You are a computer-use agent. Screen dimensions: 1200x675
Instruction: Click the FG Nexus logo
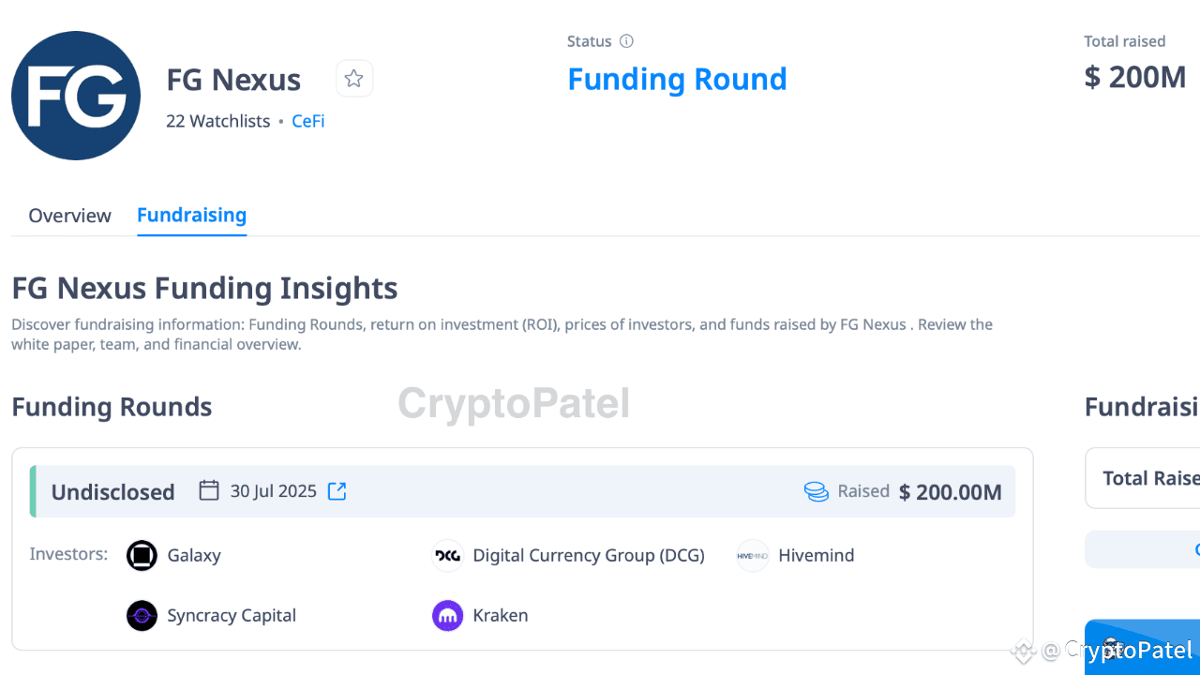[76, 95]
